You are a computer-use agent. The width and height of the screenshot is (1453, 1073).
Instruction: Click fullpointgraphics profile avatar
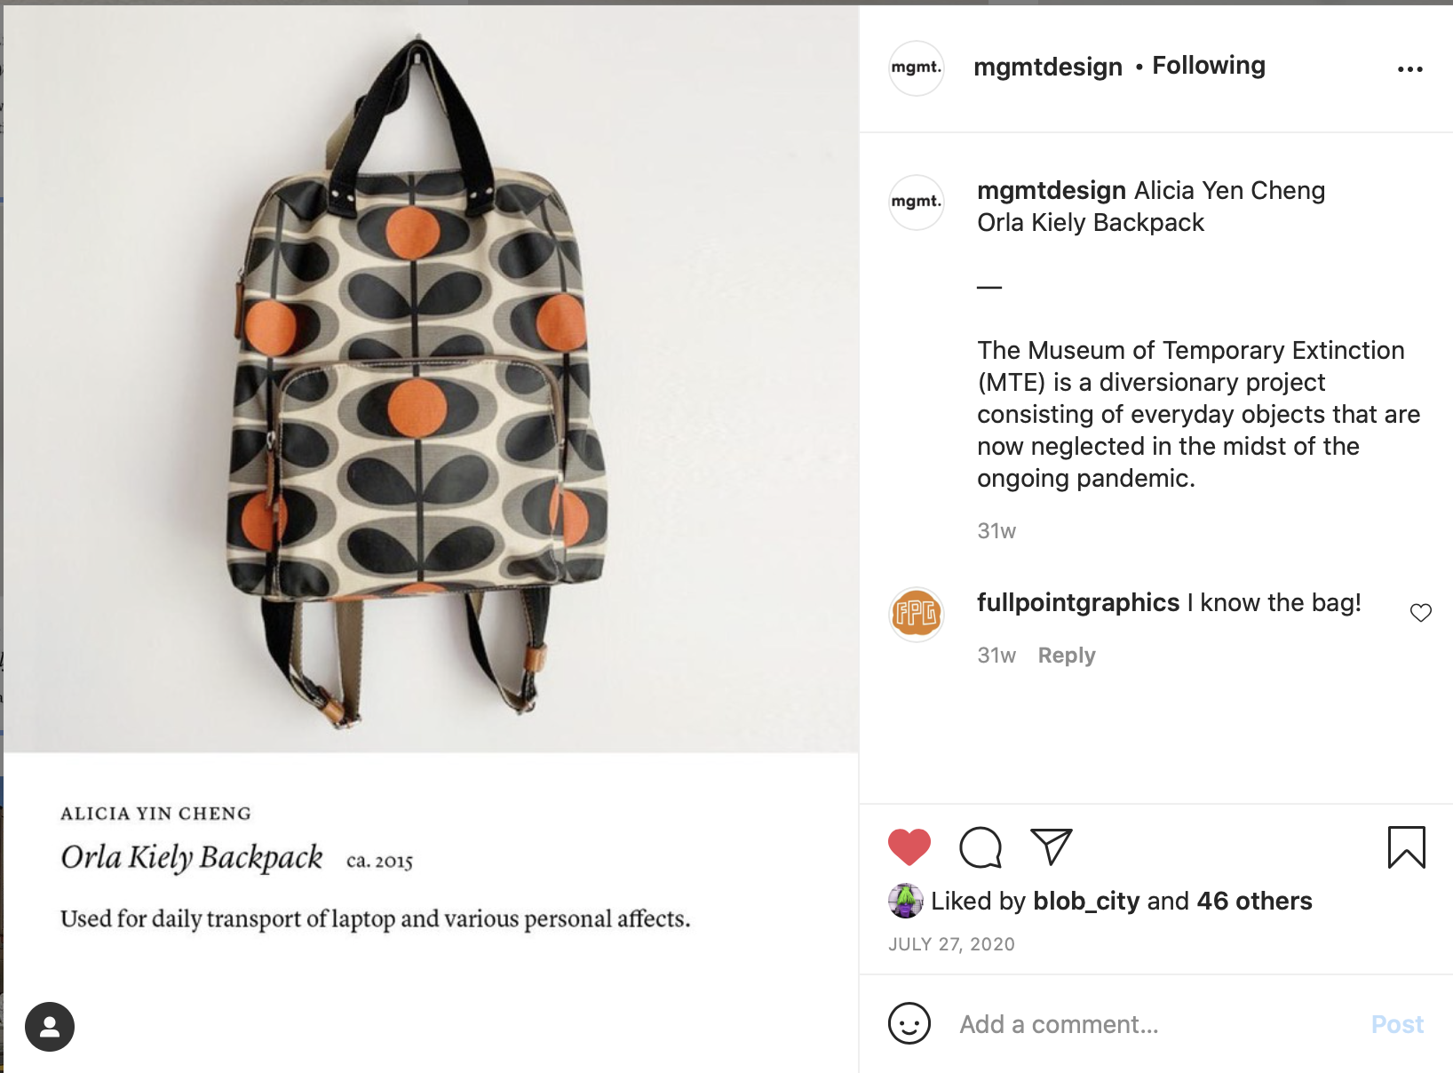tap(916, 614)
